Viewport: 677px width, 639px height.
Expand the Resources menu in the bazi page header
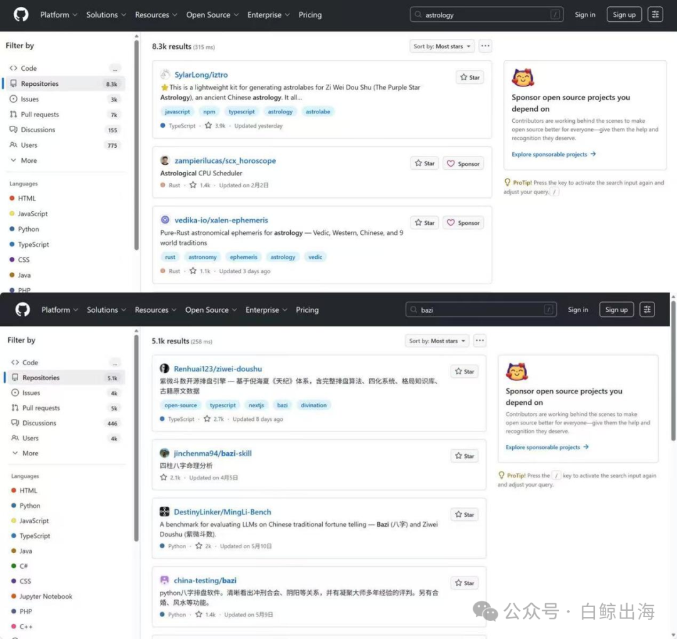pos(155,309)
